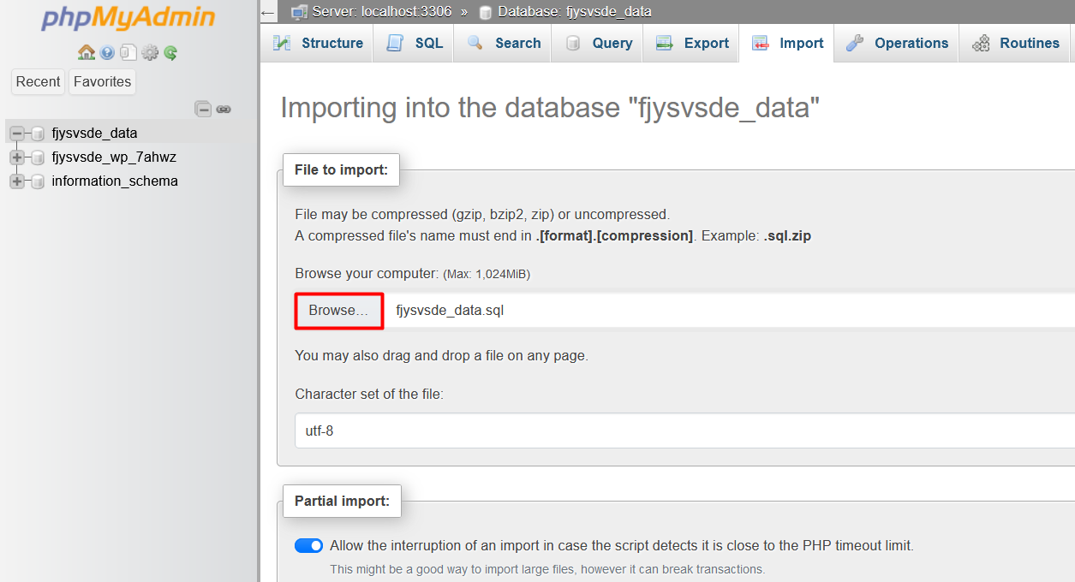Image resolution: width=1075 pixels, height=582 pixels.
Task: Click the link/unlink main panel icon
Action: coord(224,109)
